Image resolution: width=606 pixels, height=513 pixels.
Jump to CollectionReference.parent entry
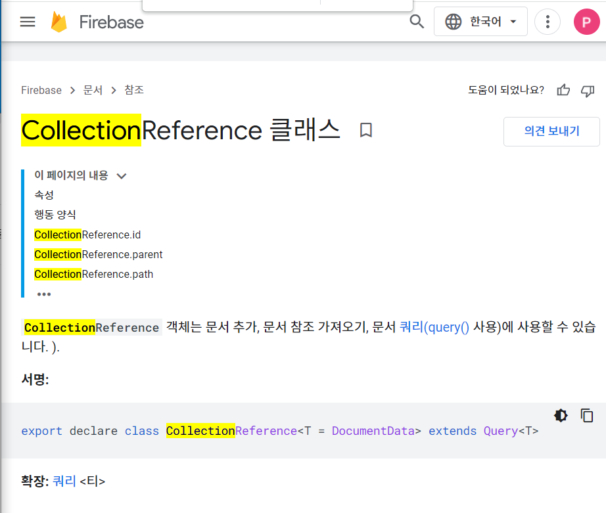(98, 255)
